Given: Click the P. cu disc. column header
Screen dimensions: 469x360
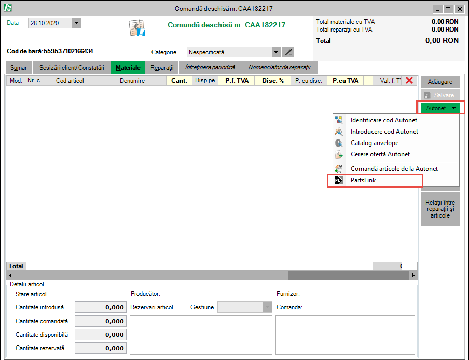Looking at the screenshot, I should [x=309, y=81].
